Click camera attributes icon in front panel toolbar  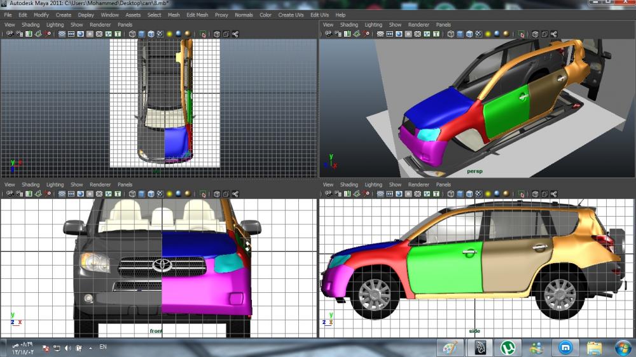pyautogui.click(x=19, y=194)
